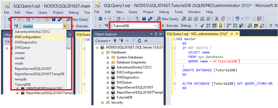Click the Undo arrow in right window

pos(237,19)
